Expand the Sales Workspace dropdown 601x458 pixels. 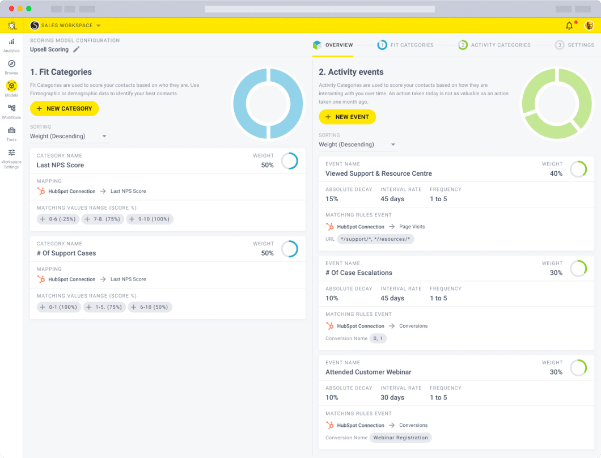pyautogui.click(x=66, y=26)
